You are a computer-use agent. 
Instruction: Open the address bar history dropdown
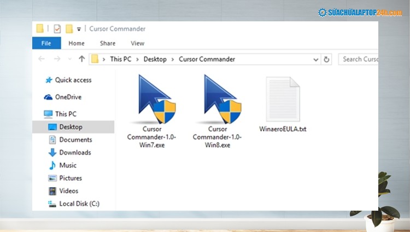tap(315, 60)
